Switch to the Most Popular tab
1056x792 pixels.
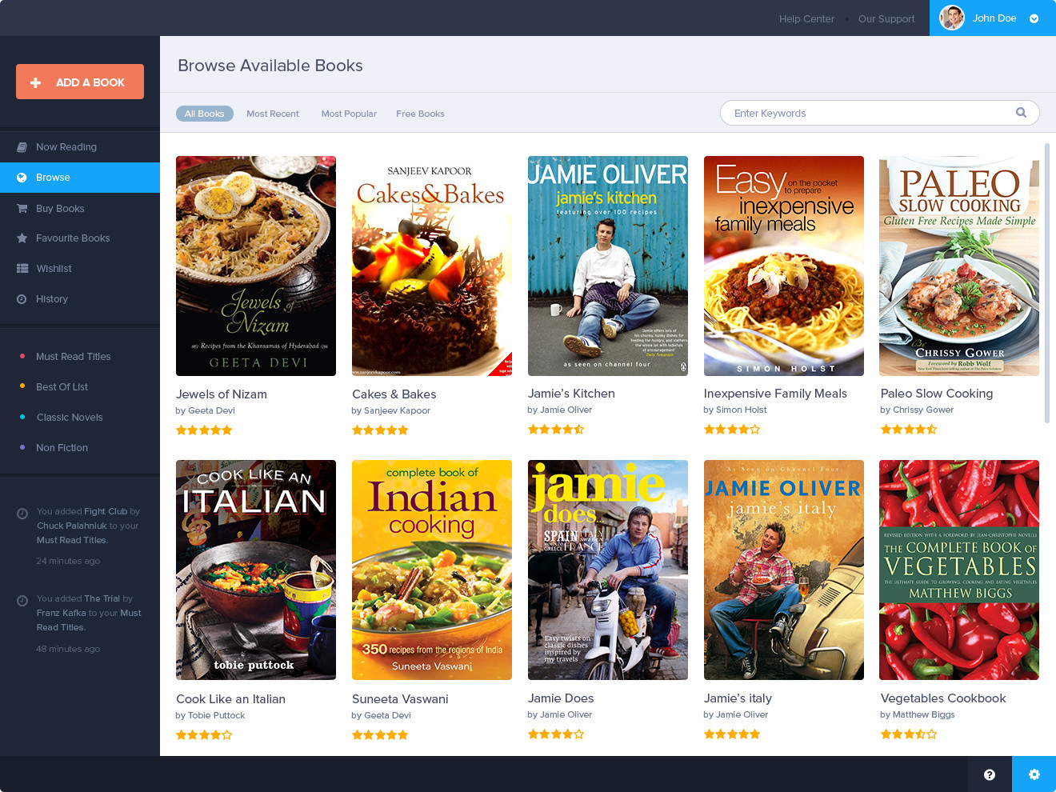(x=349, y=114)
